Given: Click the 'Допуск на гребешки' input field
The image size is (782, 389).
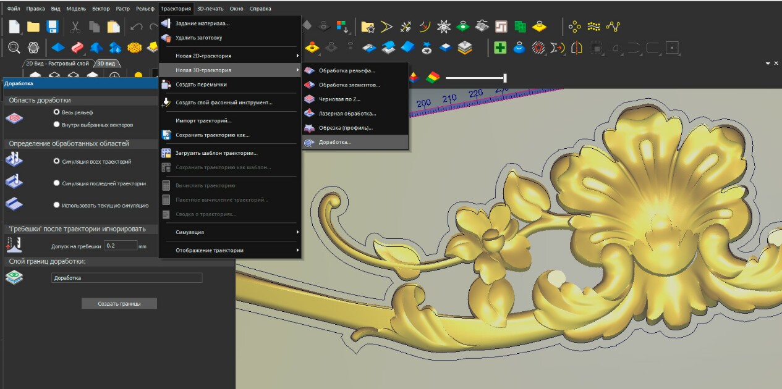Looking at the screenshot, I should 120,245.
